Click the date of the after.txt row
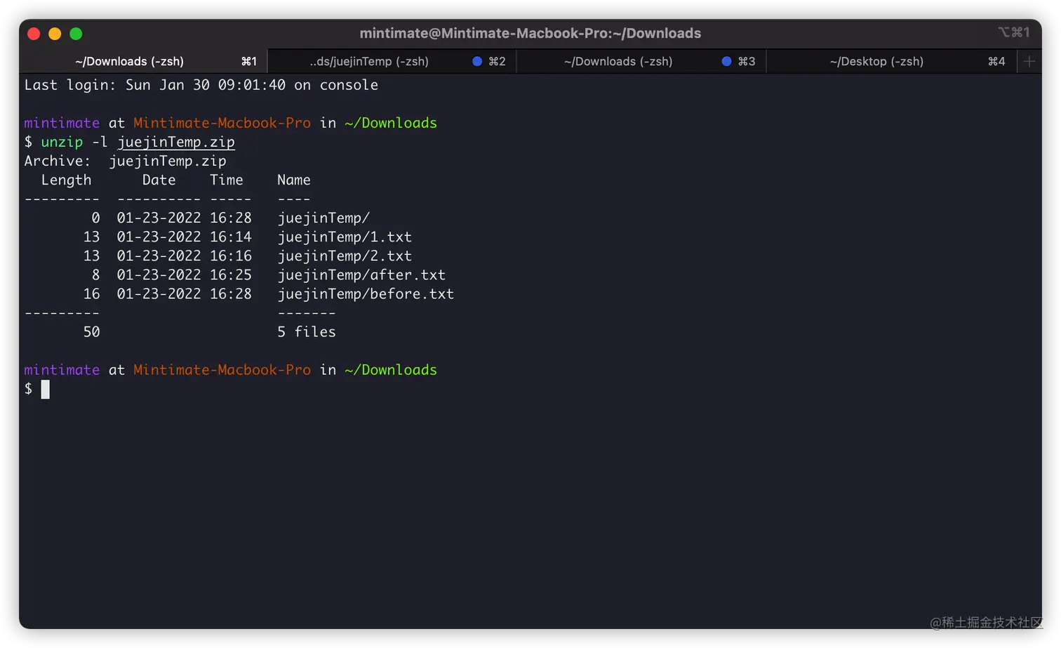 (x=159, y=275)
